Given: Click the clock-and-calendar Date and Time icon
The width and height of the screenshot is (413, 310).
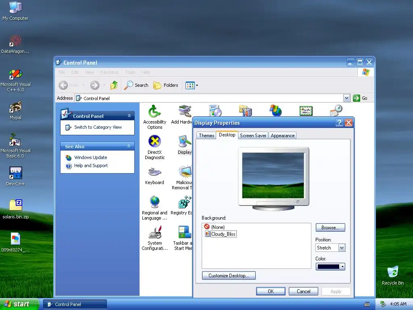Looking at the screenshot, I should [x=336, y=111].
